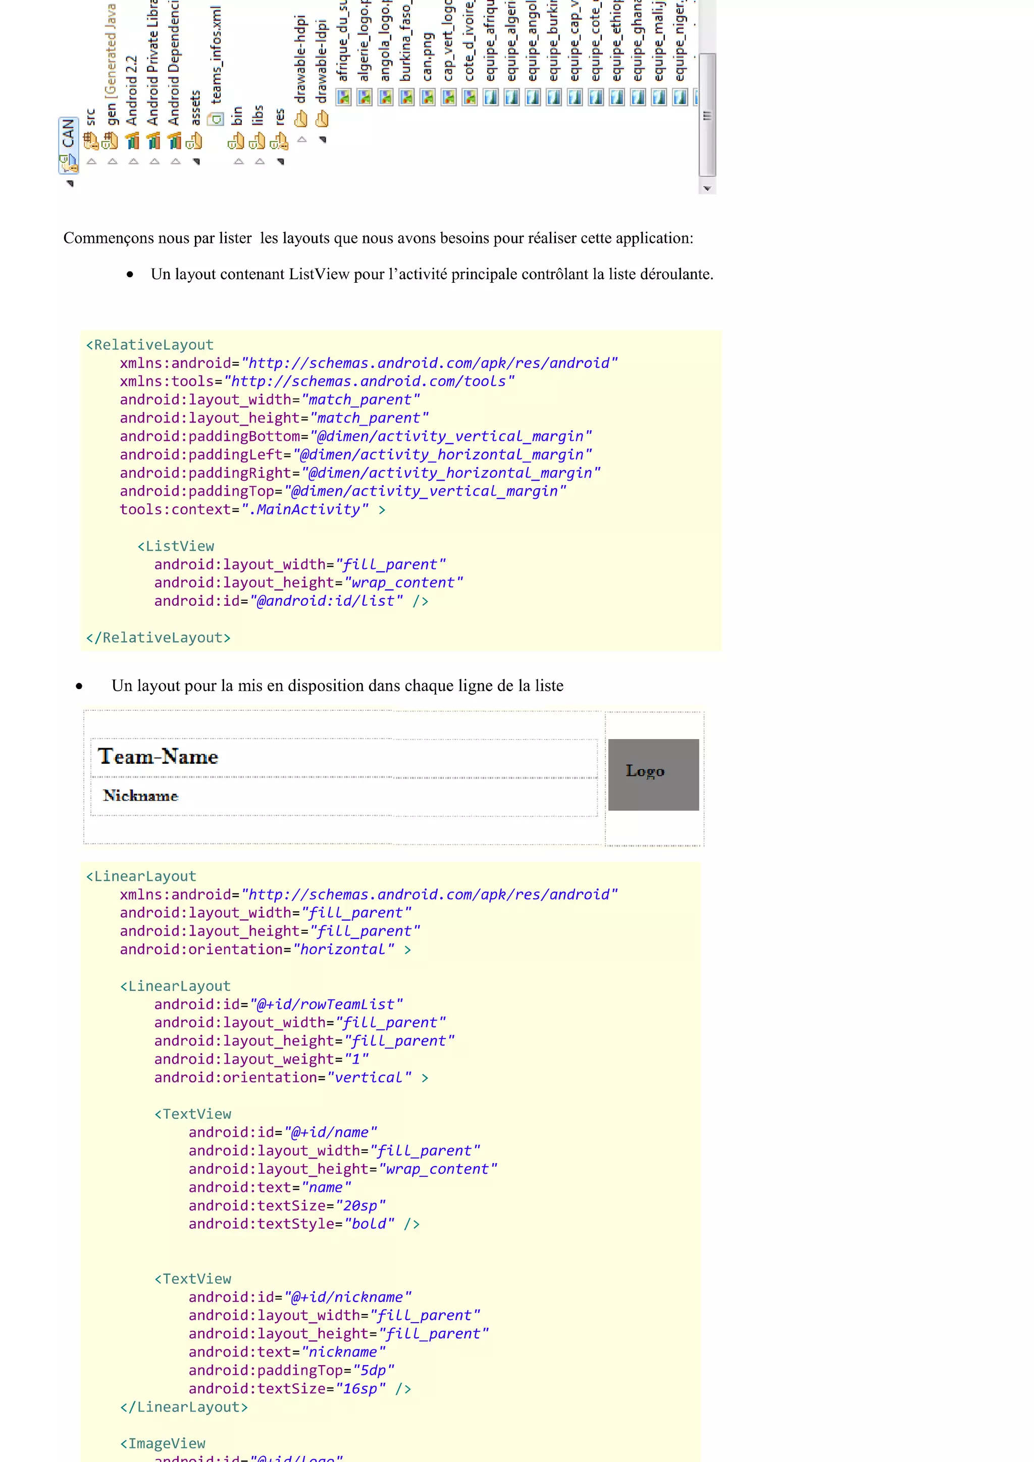Select the bin folder label

tap(237, 116)
